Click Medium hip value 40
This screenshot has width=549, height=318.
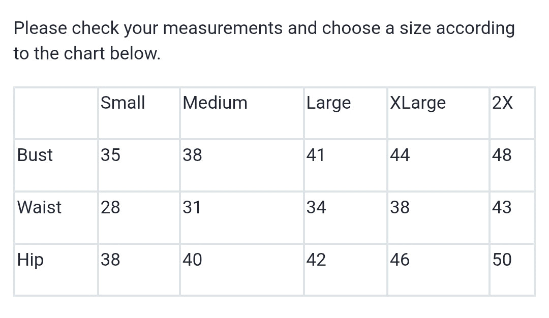point(193,260)
